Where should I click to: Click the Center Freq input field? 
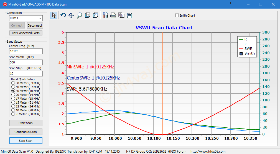click(x=26, y=52)
